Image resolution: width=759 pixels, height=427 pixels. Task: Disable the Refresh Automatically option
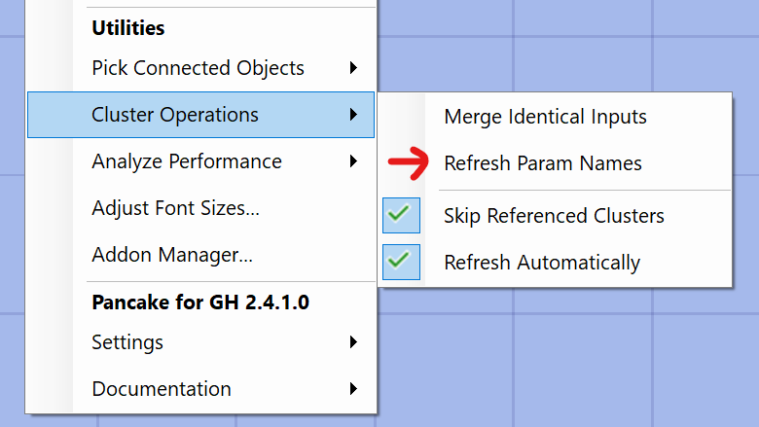(x=542, y=262)
